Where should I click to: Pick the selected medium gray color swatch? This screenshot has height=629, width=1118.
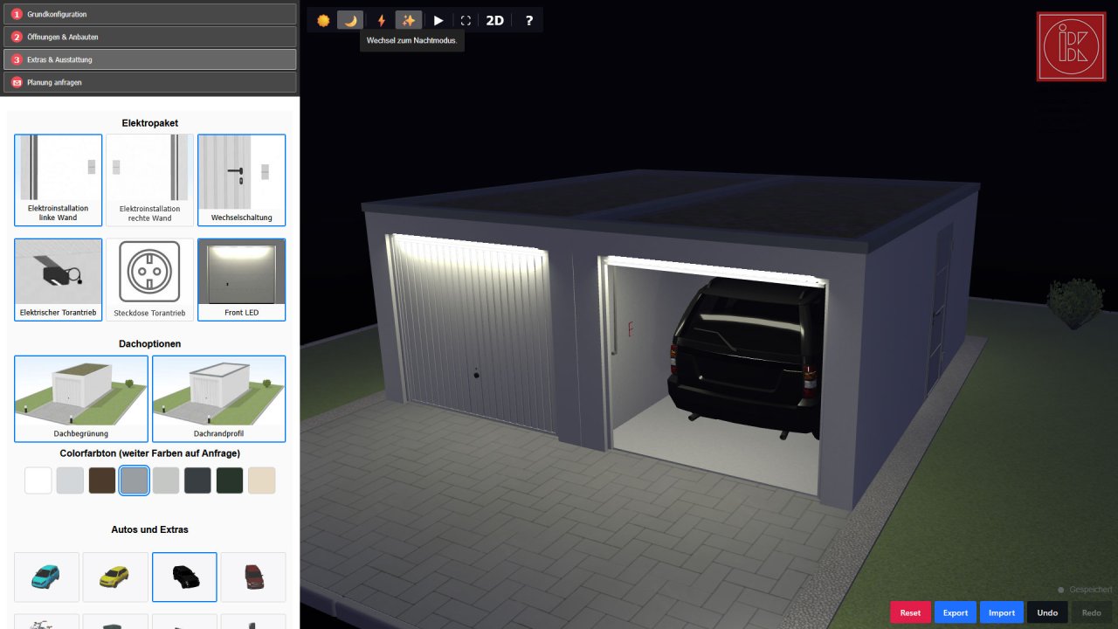pyautogui.click(x=134, y=480)
